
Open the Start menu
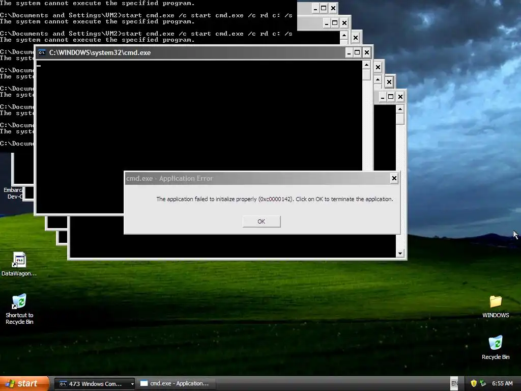pos(24,384)
